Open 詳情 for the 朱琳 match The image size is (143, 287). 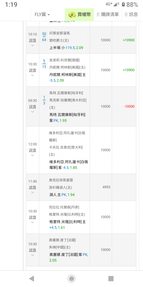tap(33, 250)
